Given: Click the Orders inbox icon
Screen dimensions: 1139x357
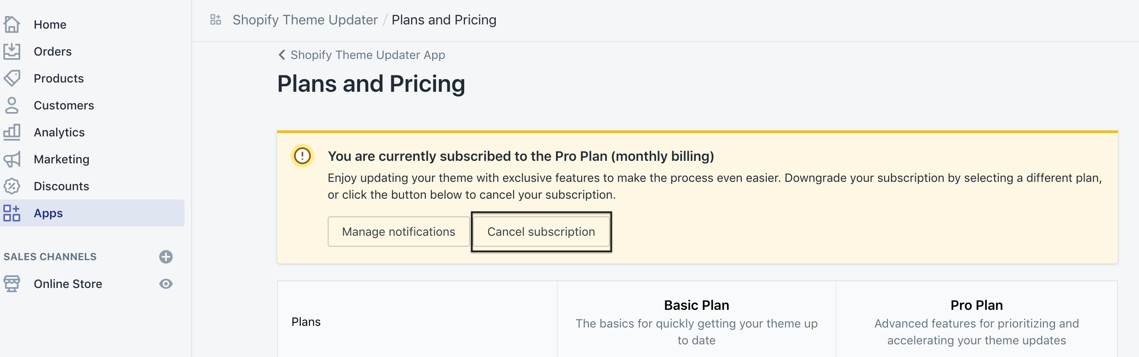Looking at the screenshot, I should tap(12, 51).
